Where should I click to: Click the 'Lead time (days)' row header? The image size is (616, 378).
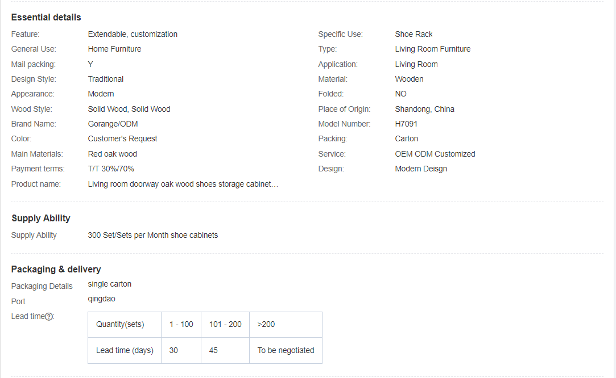pyautogui.click(x=125, y=350)
